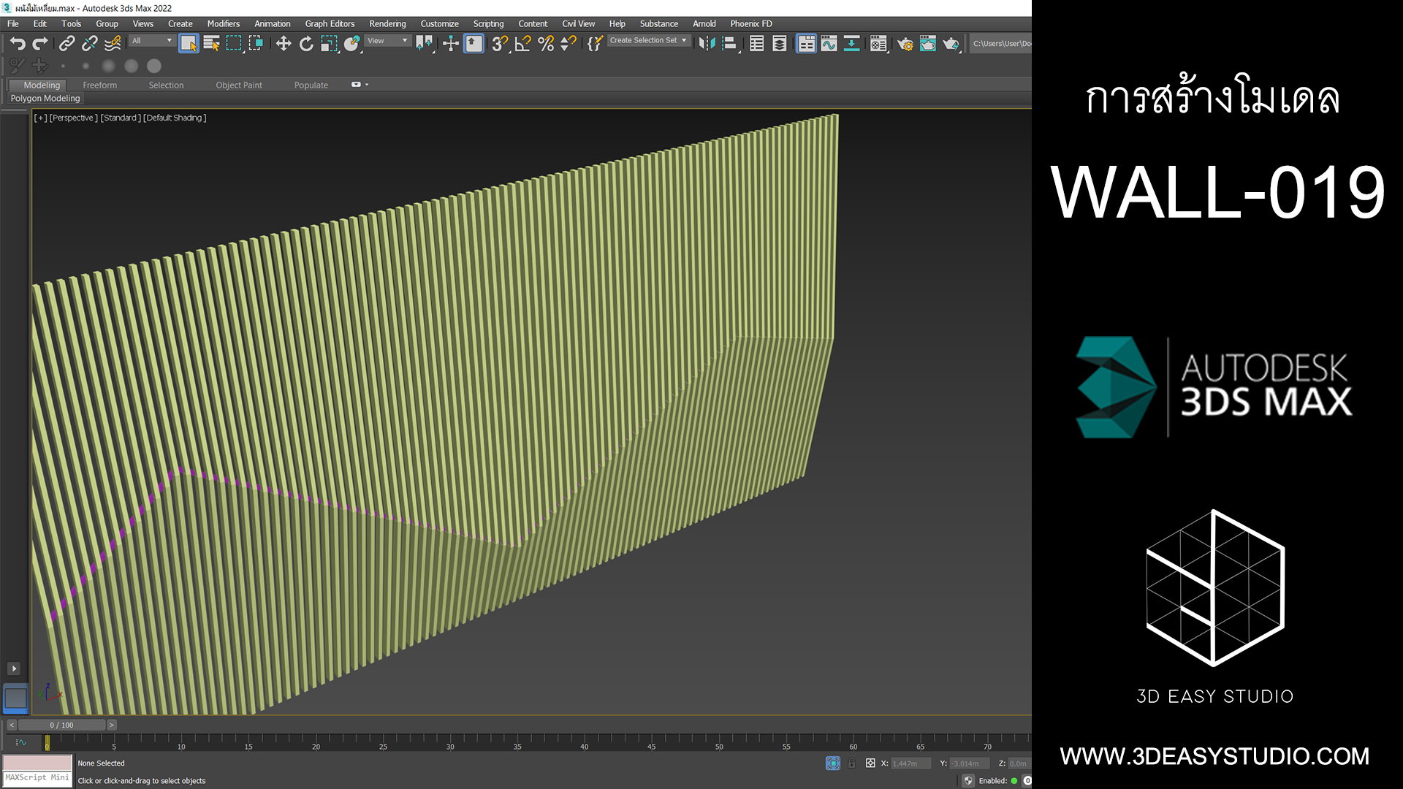Open the Rendering menu
Image resolution: width=1403 pixels, height=789 pixels.
pos(387,24)
